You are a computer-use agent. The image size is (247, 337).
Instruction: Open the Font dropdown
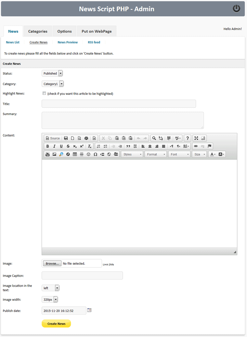(179, 154)
